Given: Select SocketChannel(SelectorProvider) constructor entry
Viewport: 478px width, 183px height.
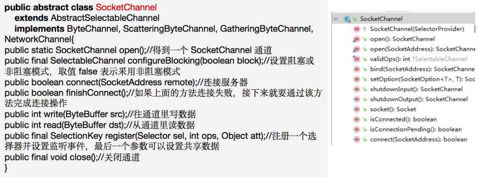Looking at the screenshot, I should click(x=417, y=29).
